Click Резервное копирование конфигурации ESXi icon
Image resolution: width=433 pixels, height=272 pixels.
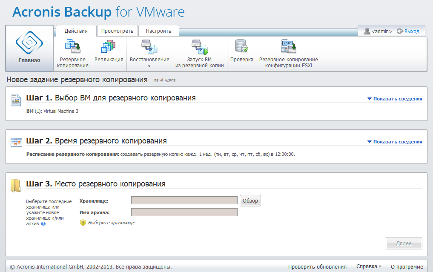tap(289, 46)
